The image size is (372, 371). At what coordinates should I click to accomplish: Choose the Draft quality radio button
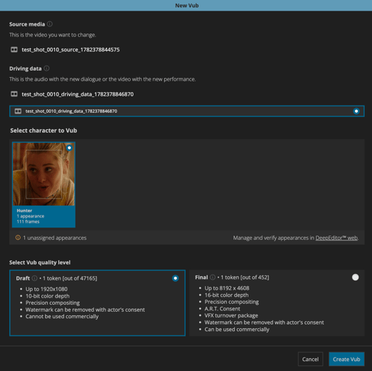[x=176, y=278]
